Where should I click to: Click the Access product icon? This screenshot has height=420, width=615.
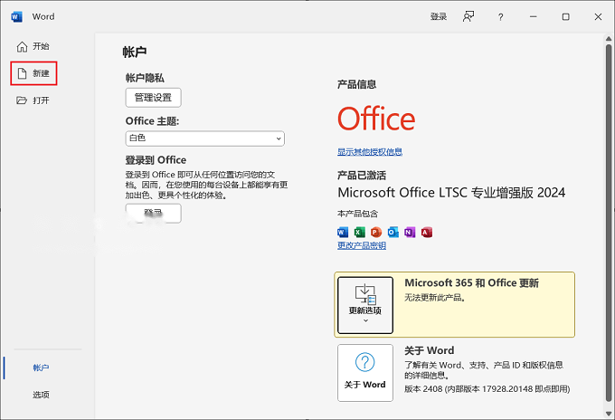point(427,232)
